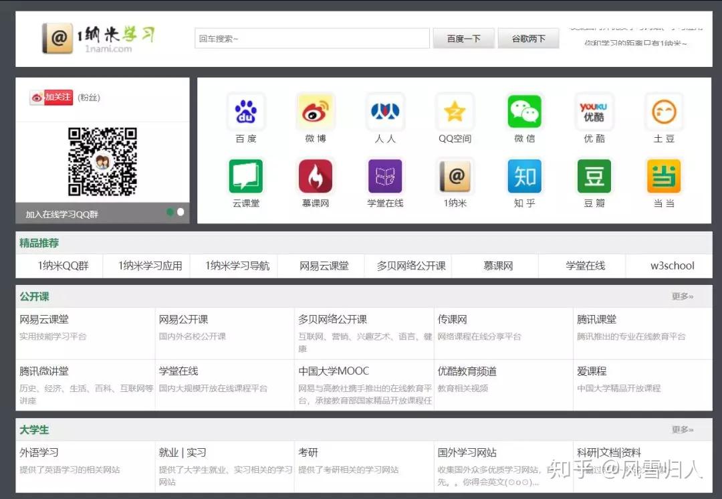
Task: Open the 国外学习网站 category link
Action: (467, 452)
